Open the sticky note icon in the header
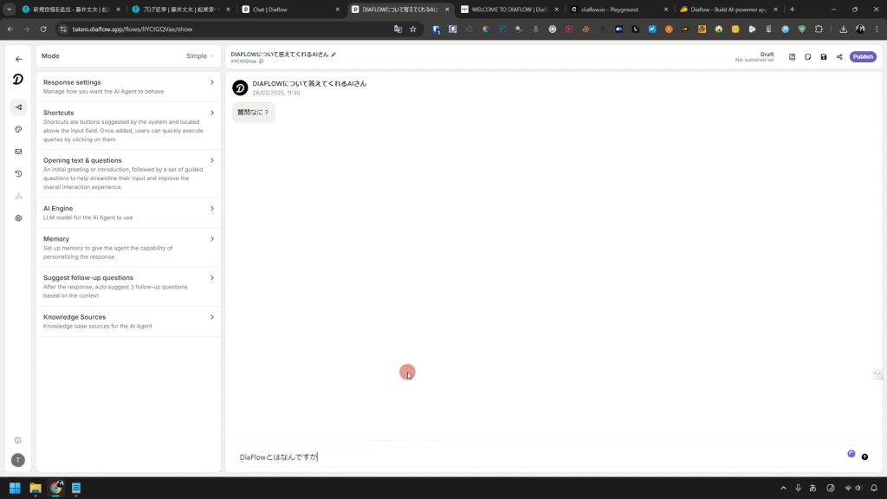Image resolution: width=887 pixels, height=499 pixels. pos(808,56)
